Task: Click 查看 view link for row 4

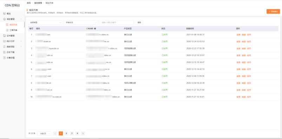Action: (238, 55)
